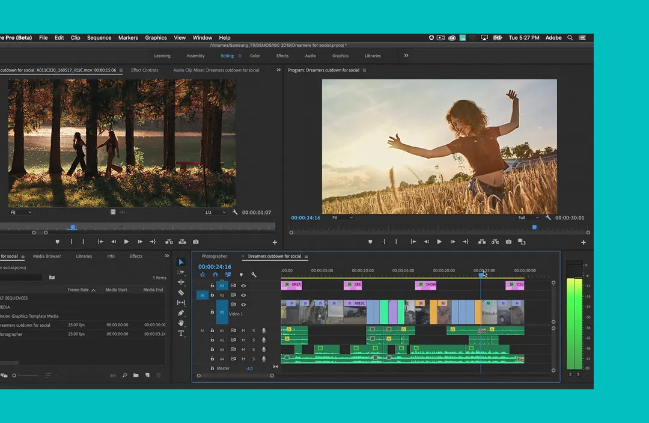This screenshot has height=423, width=649.
Task: Open Find in Project panel
Action: 124,376
